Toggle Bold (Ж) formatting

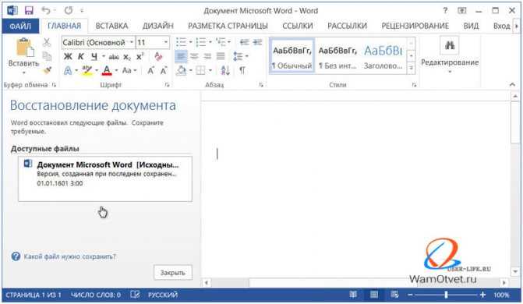[68, 56]
